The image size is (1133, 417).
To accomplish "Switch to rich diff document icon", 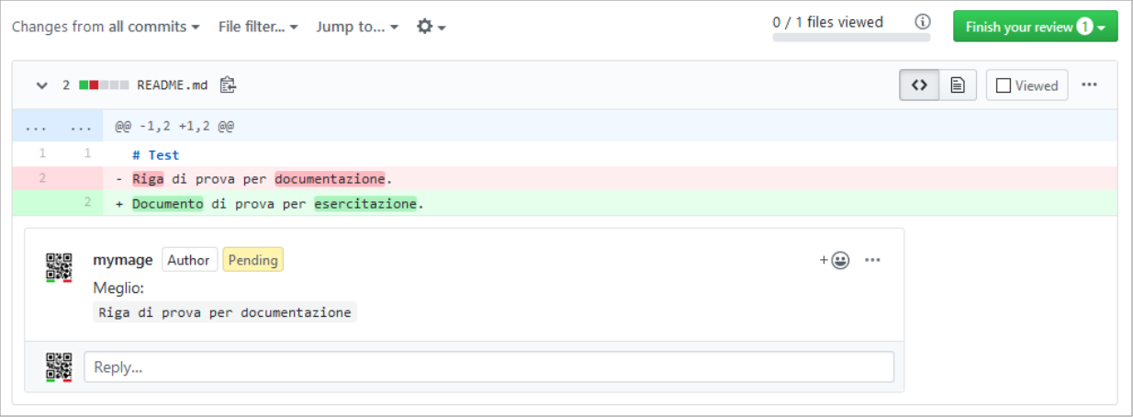I will (x=957, y=85).
